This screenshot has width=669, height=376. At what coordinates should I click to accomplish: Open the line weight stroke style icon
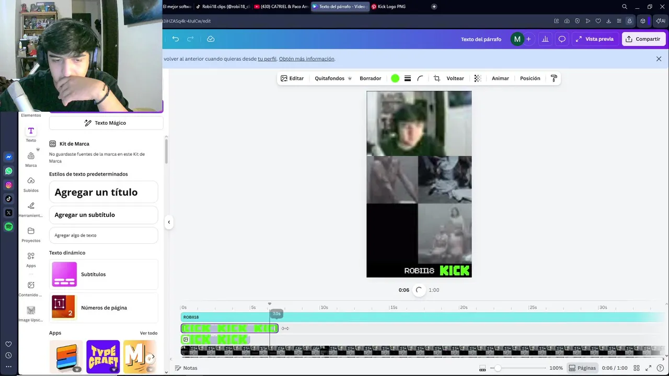pyautogui.click(x=408, y=78)
